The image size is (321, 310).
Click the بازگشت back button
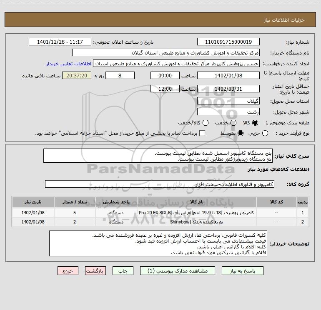click(x=95, y=271)
